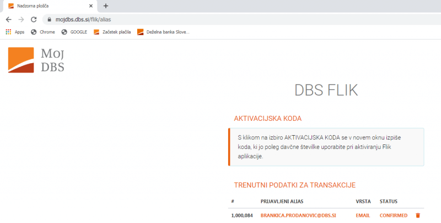Open the Začetek plačila bookmark

pos(112,32)
